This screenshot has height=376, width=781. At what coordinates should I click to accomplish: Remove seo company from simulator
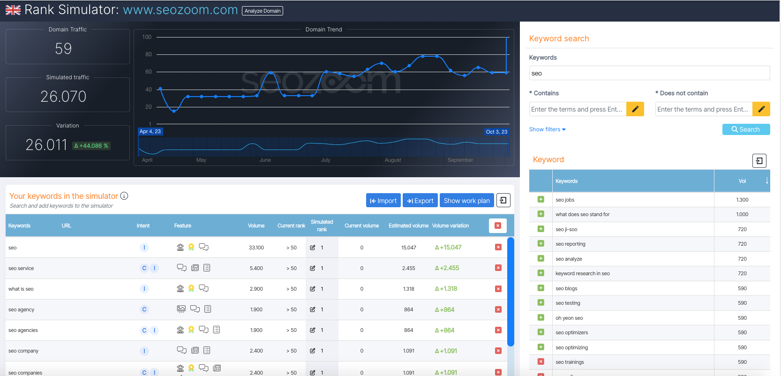498,351
